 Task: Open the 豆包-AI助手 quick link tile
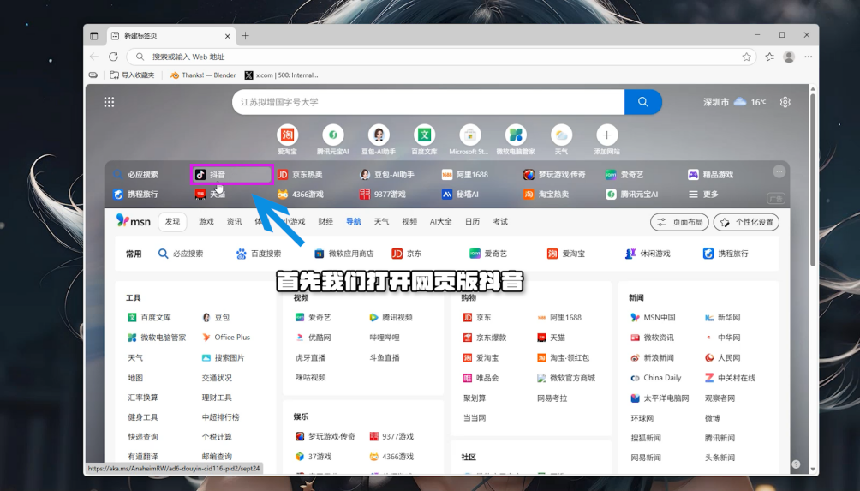pos(379,140)
